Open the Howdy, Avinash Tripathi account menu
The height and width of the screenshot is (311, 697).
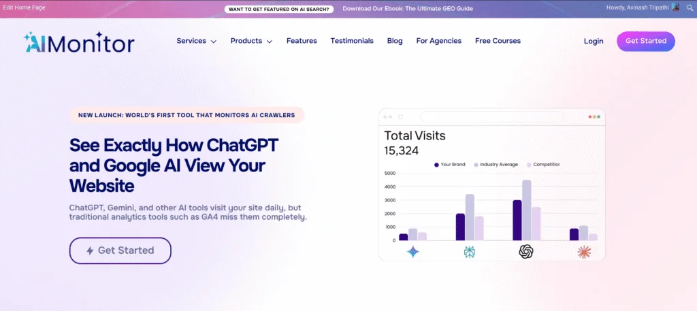(x=638, y=8)
